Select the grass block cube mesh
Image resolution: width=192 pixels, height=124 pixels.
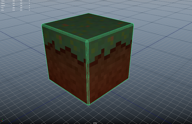pyautogui.click(x=88, y=59)
